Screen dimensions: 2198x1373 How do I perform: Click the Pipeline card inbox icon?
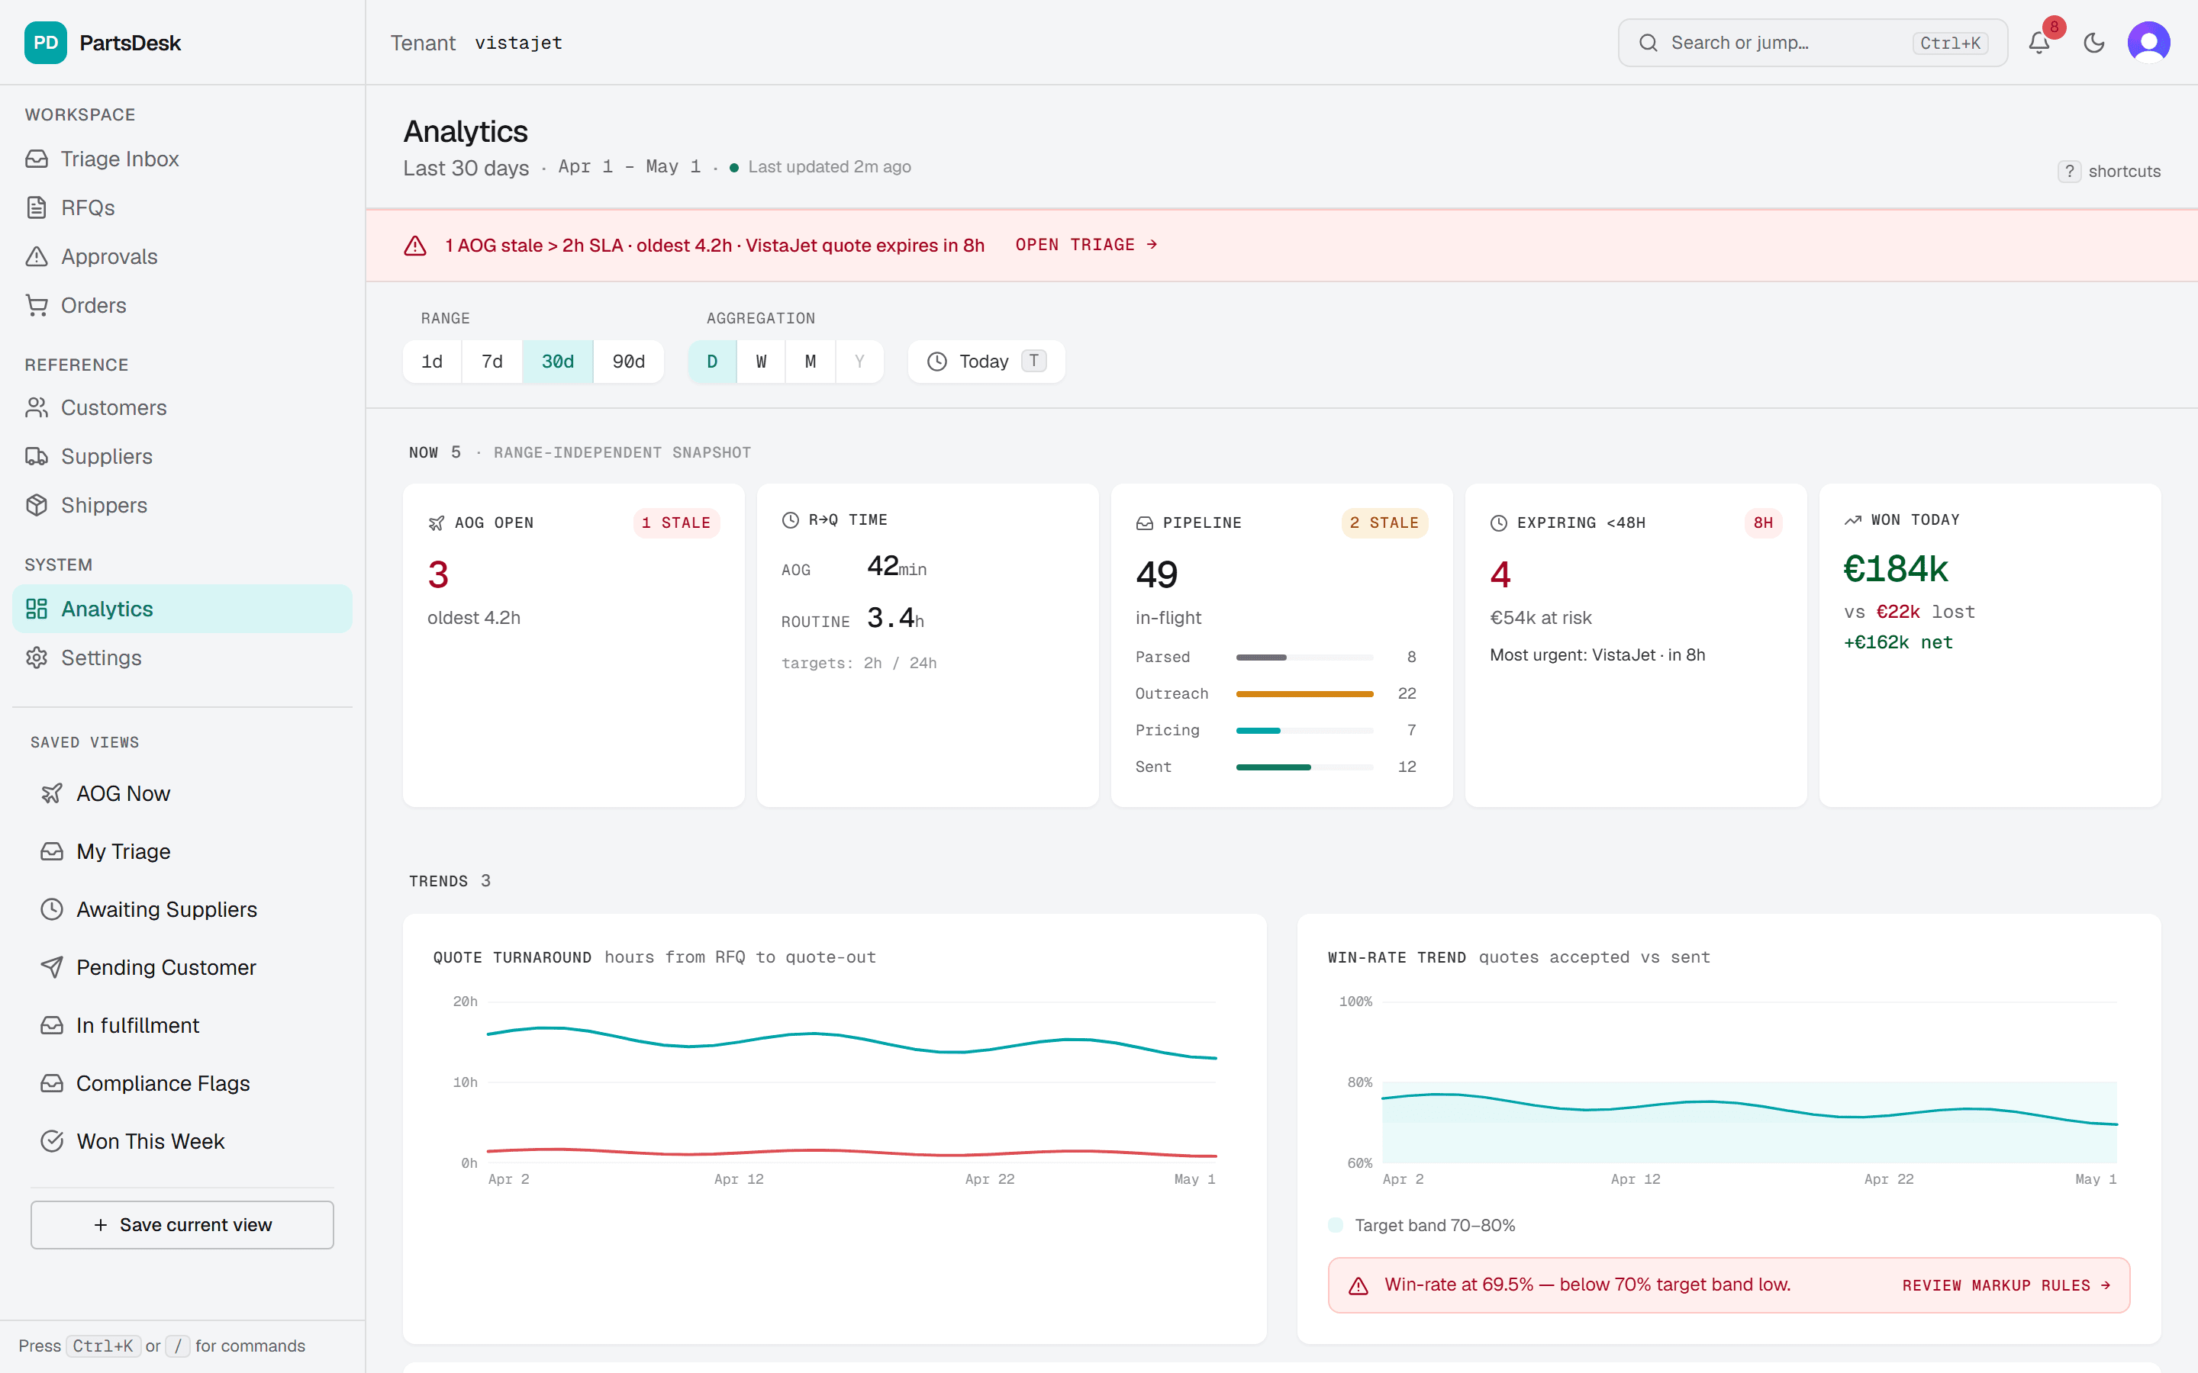pyautogui.click(x=1145, y=523)
